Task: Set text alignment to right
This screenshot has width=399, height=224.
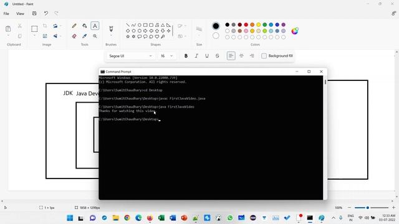Action: (252, 56)
